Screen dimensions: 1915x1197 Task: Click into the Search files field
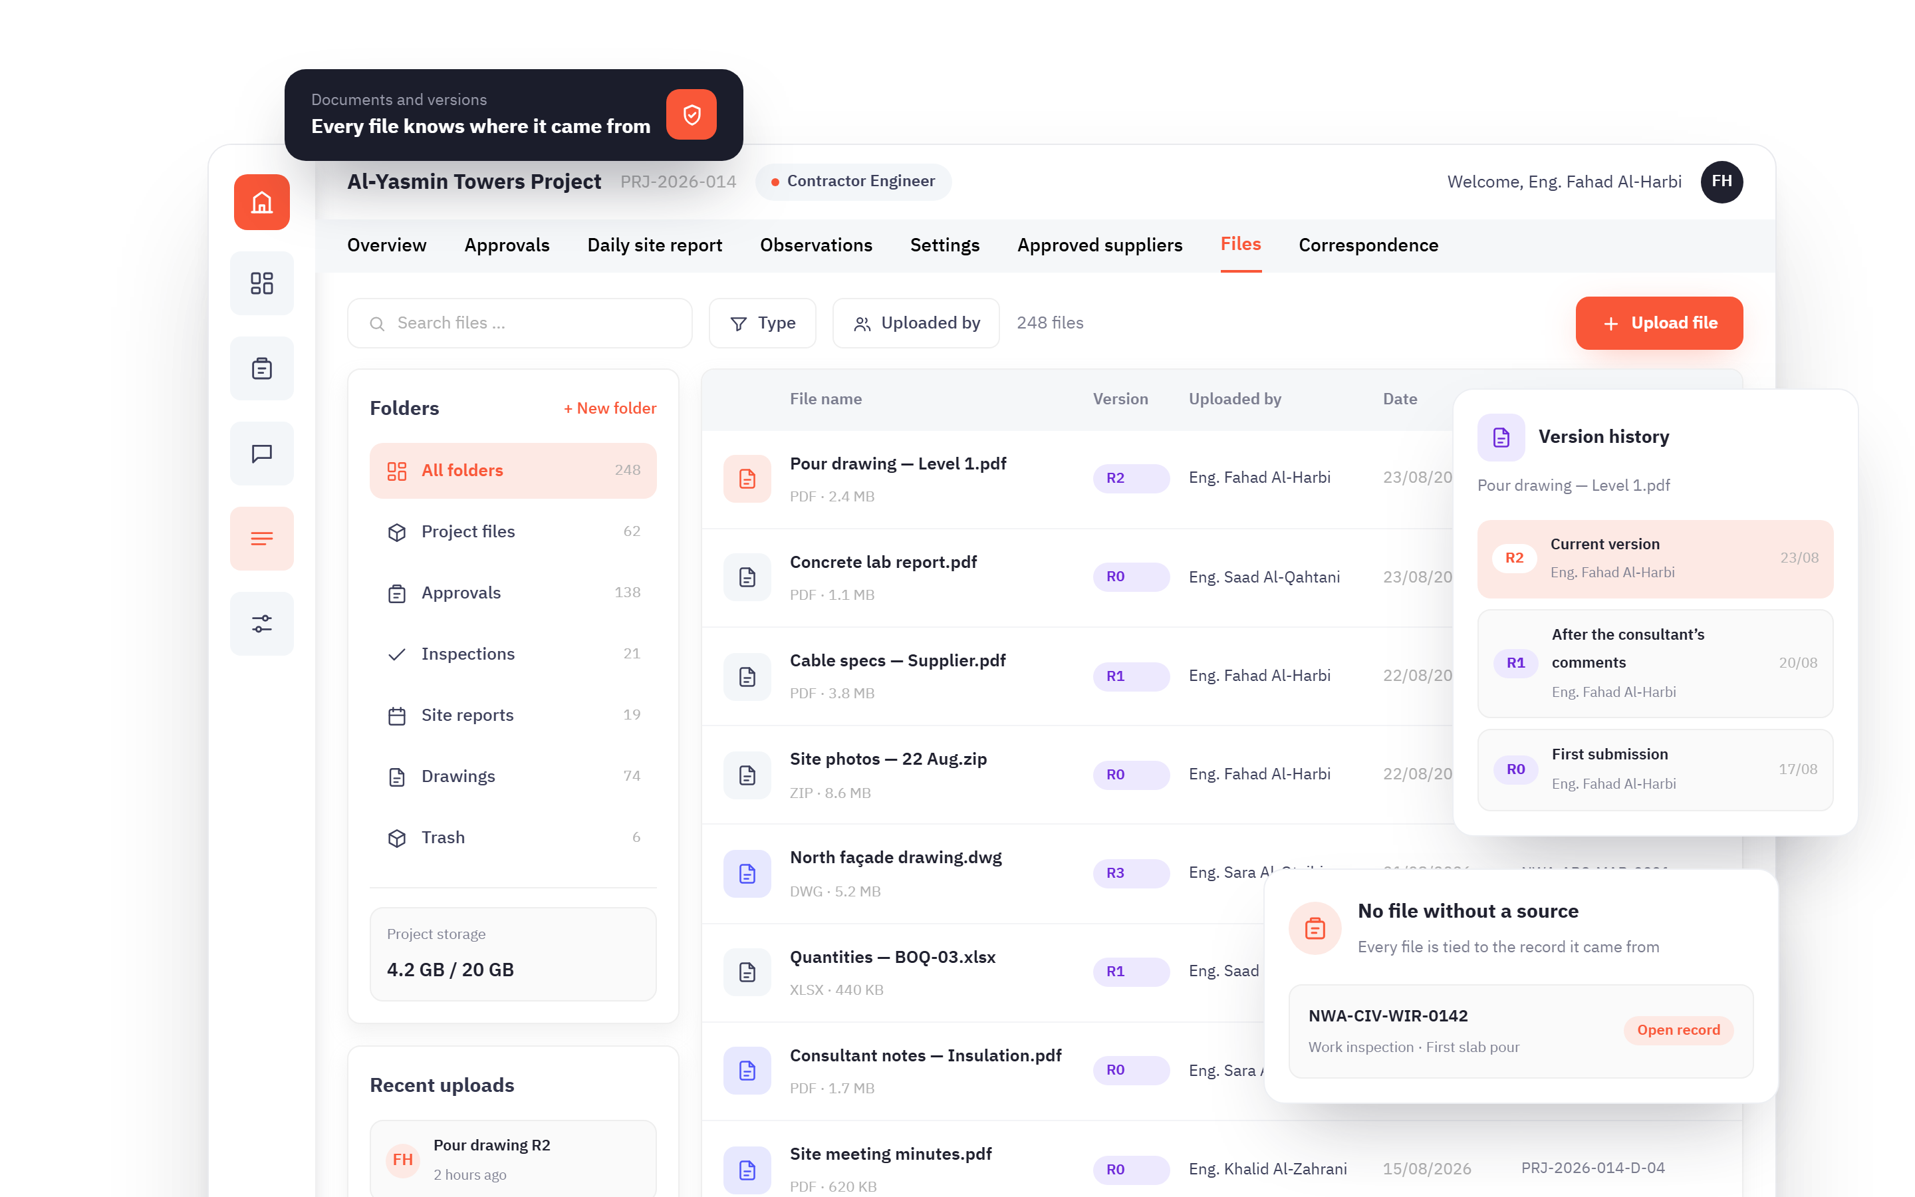pos(520,323)
